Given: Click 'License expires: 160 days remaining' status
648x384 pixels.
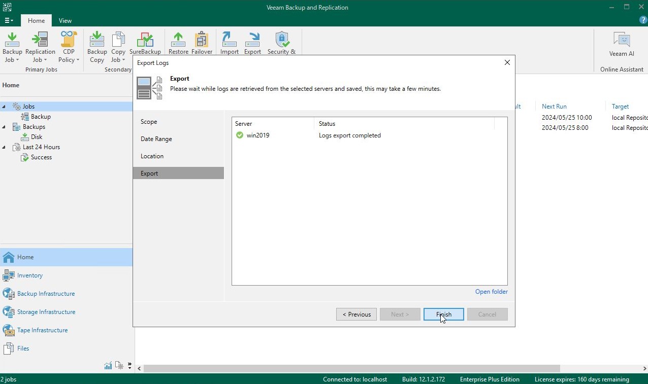Looking at the screenshot, I should click(582, 379).
